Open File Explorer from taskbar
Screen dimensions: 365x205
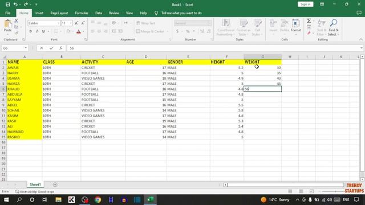click(x=58, y=200)
